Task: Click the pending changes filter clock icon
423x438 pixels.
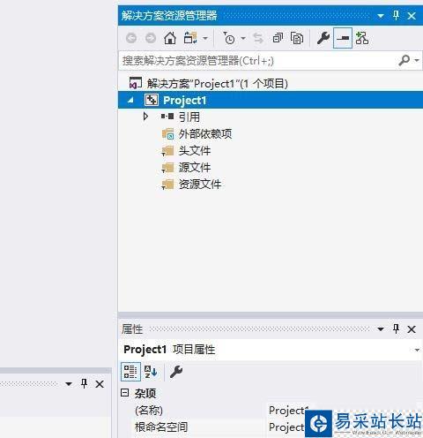Action: (x=229, y=38)
